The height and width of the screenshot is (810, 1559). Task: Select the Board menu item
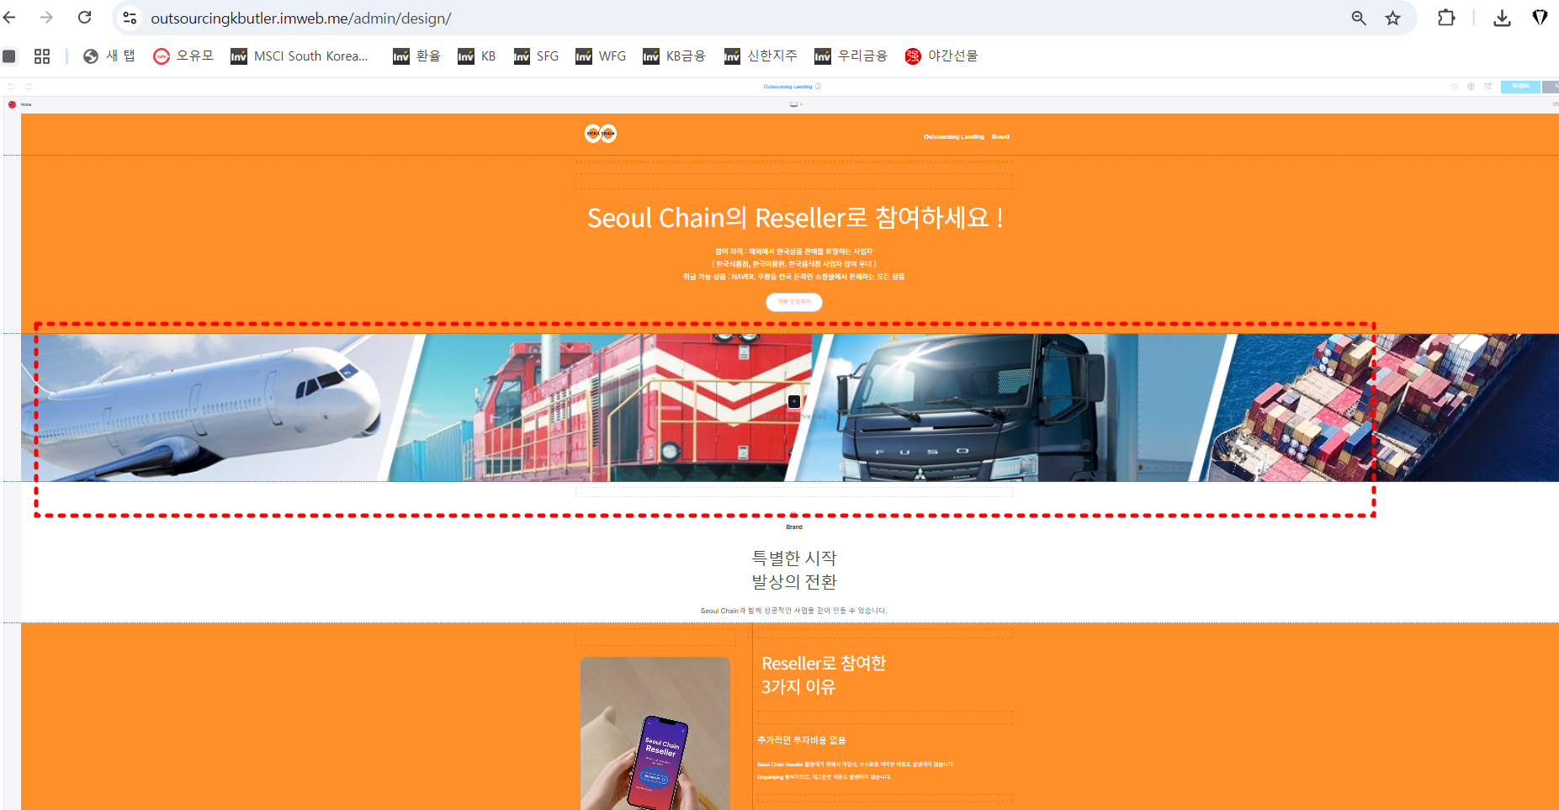tap(1000, 136)
